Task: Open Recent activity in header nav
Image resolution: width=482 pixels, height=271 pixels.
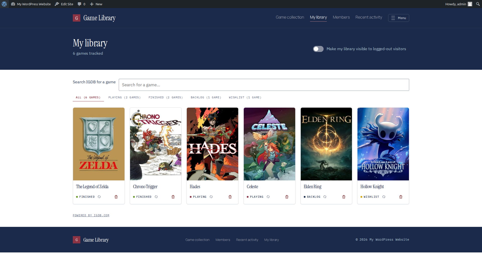Action: 369,17
